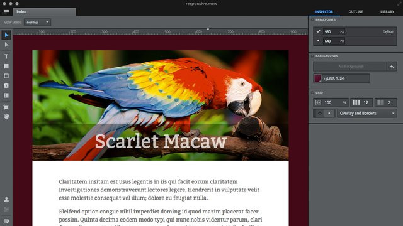Activate the Text tool
This screenshot has width=403, height=226.
6,56
